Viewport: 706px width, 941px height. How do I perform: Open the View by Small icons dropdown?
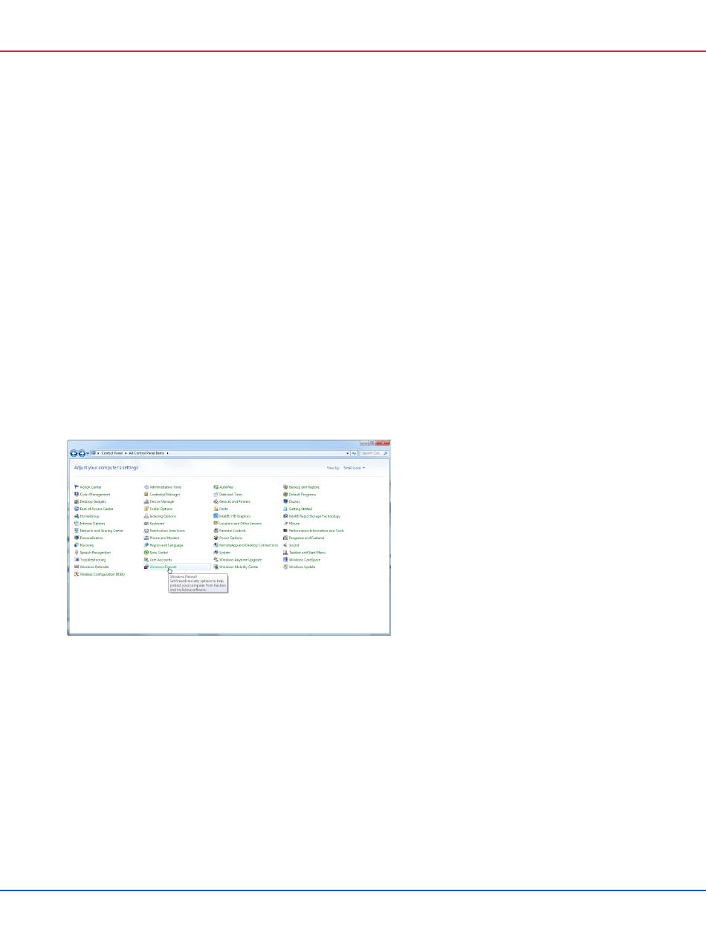tap(354, 468)
